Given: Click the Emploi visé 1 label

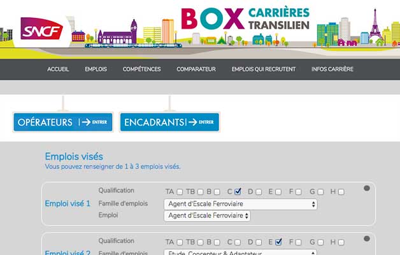Looking at the screenshot, I should click(68, 204).
